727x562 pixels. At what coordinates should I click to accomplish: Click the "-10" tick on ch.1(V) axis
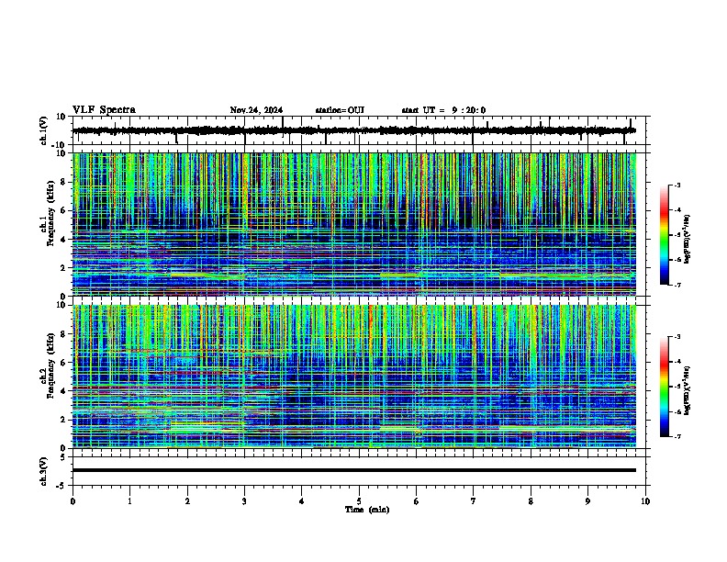(x=60, y=145)
